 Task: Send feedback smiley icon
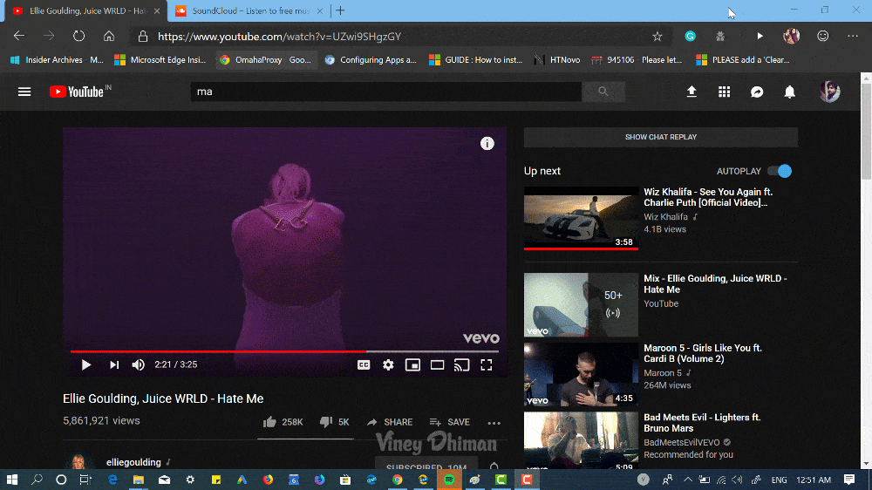(x=823, y=36)
